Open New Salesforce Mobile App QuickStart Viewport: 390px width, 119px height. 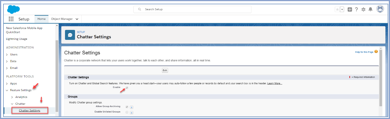(24, 30)
